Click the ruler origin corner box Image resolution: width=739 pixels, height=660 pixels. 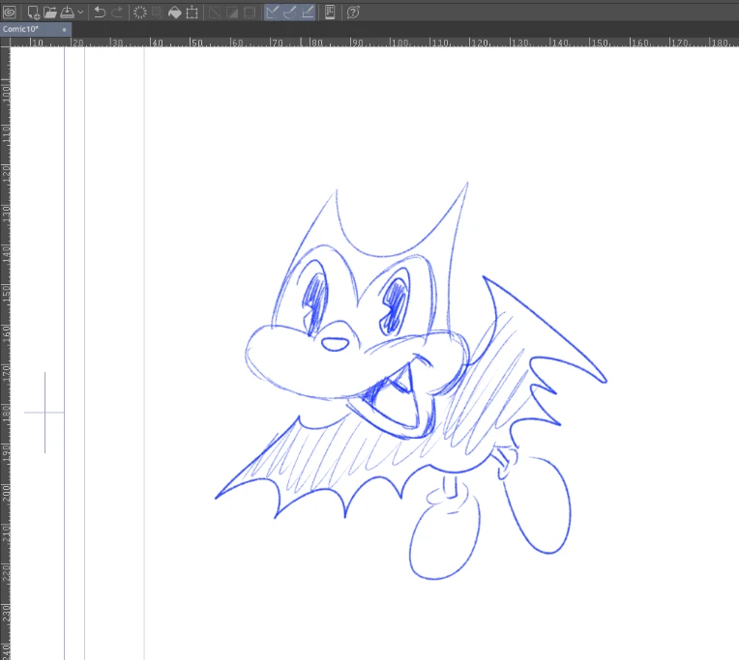point(5,42)
